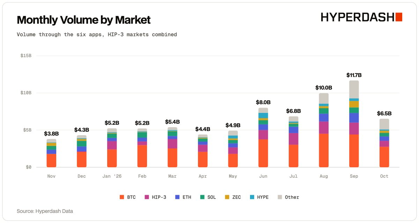Click the $3.8B total above November
The width and height of the screenshot is (419, 223).
click(x=51, y=133)
